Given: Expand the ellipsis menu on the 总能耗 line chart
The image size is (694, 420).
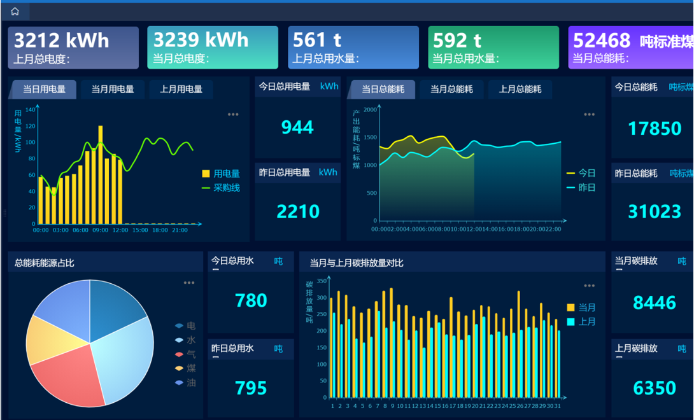Looking at the screenshot, I should click(590, 115).
